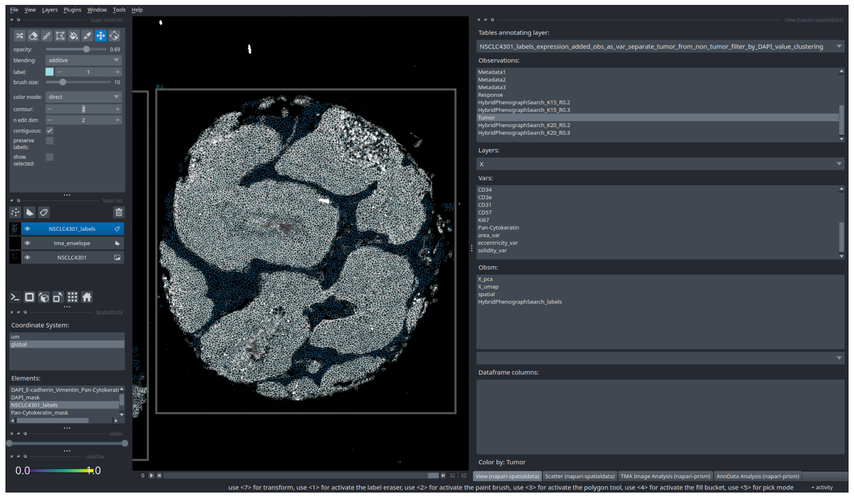The image size is (854, 498).
Task: Decrease the label number with minus
Action: tap(59, 72)
